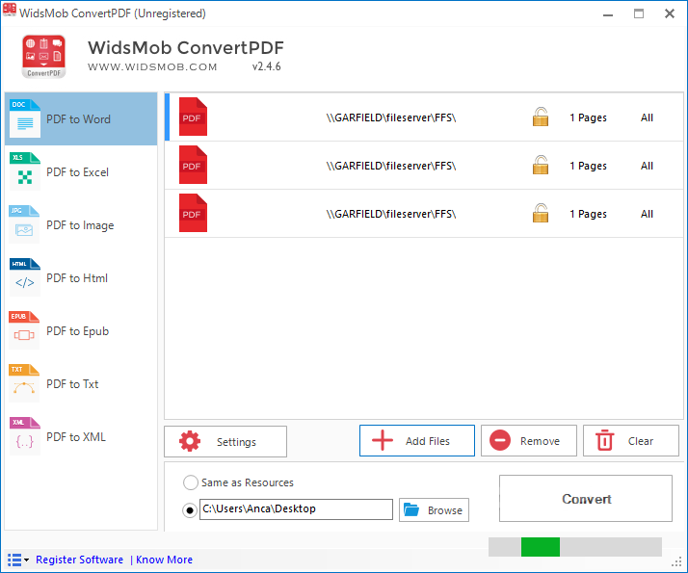Screen dimensions: 688x573
Task: Click the third file's red PDF icon
Action: tap(193, 213)
